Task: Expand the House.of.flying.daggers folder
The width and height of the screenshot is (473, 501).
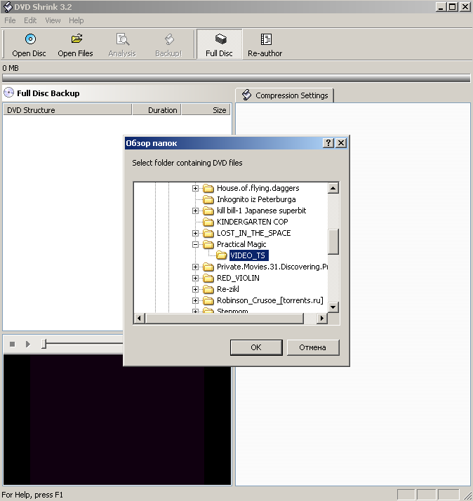Action: pyautogui.click(x=196, y=188)
